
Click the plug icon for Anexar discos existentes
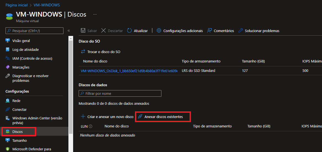[140, 117]
